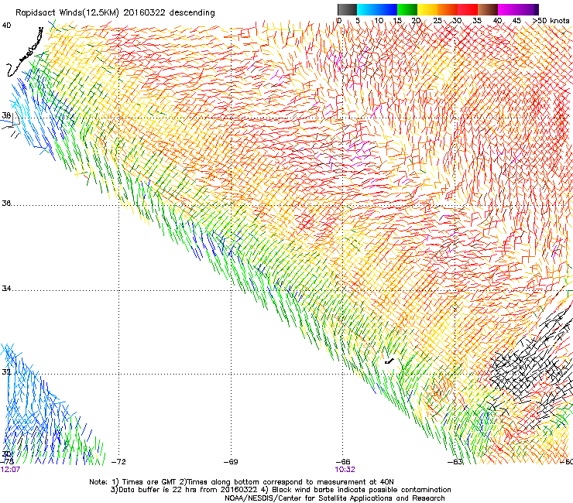Viewport: 573px width, 503px height.
Task: Click the black coastline outline near 40N
Action: coord(26,53)
